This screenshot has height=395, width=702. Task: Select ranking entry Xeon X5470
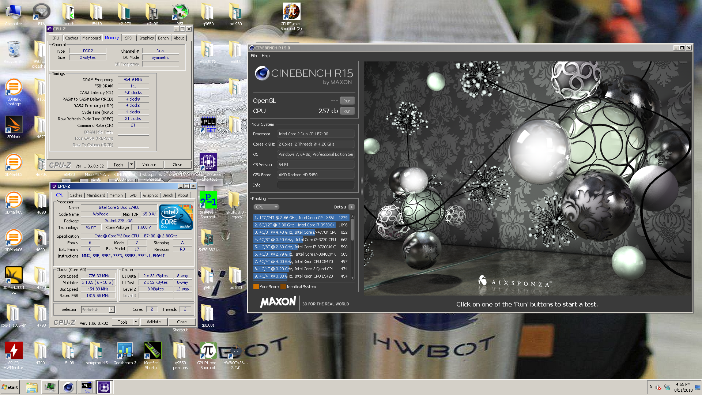click(301, 262)
